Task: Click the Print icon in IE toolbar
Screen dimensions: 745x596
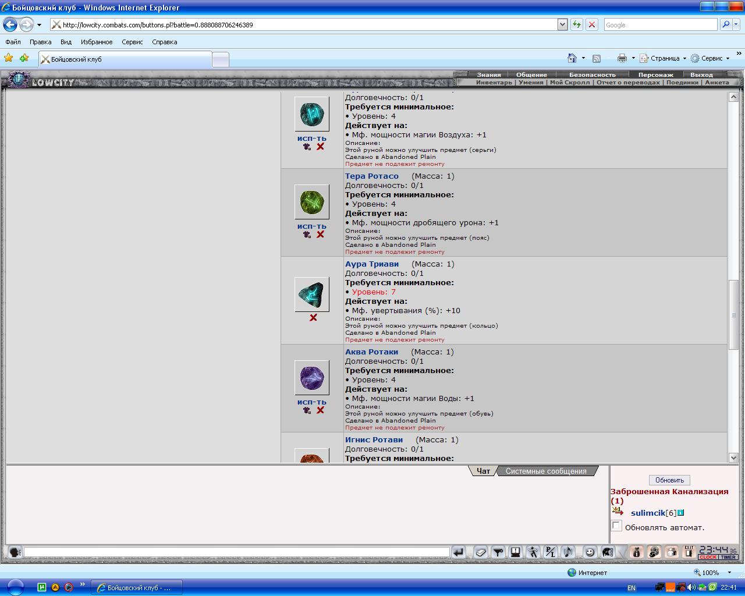Action: tap(622, 58)
